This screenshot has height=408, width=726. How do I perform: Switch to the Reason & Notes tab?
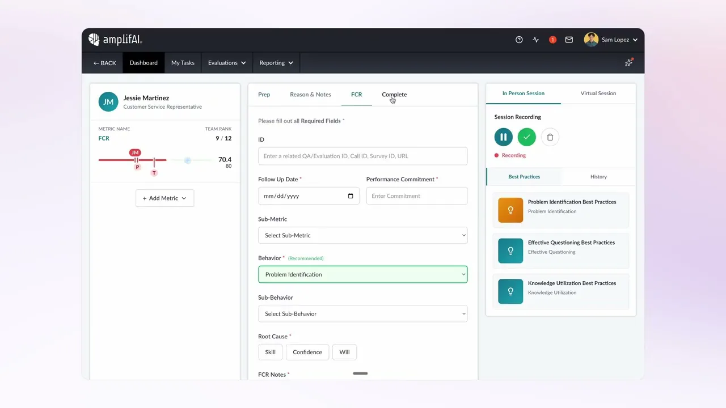(310, 95)
